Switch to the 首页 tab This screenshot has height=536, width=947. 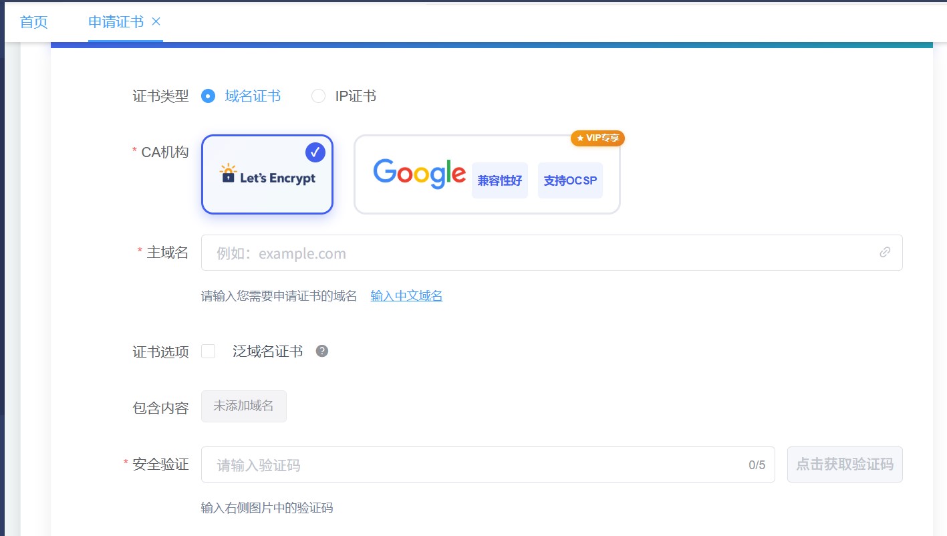(34, 22)
